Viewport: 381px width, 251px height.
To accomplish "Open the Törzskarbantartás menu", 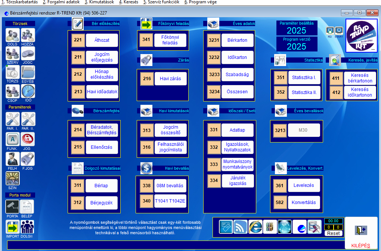I will (19, 2).
